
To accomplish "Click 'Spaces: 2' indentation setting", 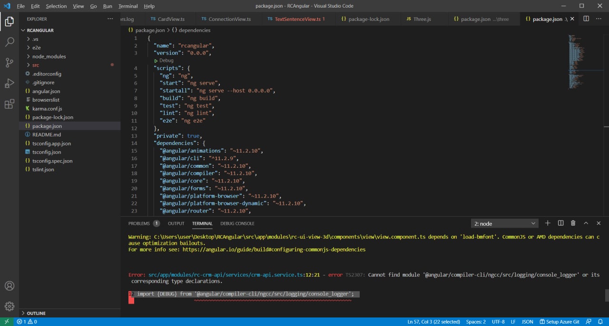I will click(x=476, y=322).
